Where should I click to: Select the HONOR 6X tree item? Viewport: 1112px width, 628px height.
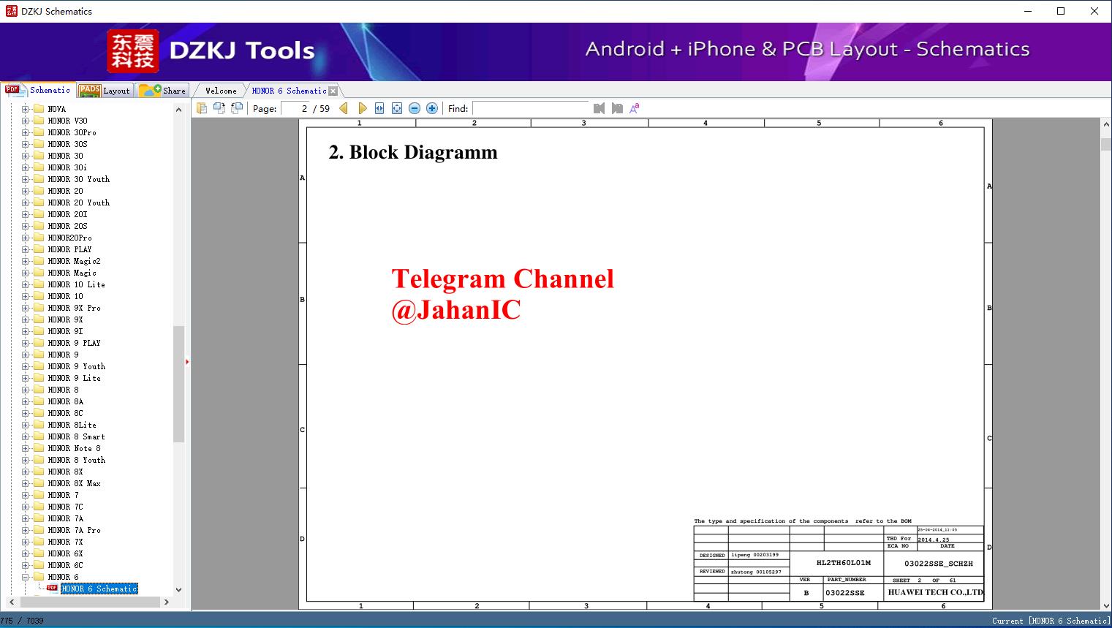tap(65, 553)
